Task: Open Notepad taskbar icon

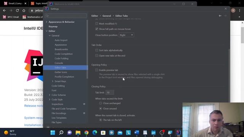Action: tap(145, 133)
